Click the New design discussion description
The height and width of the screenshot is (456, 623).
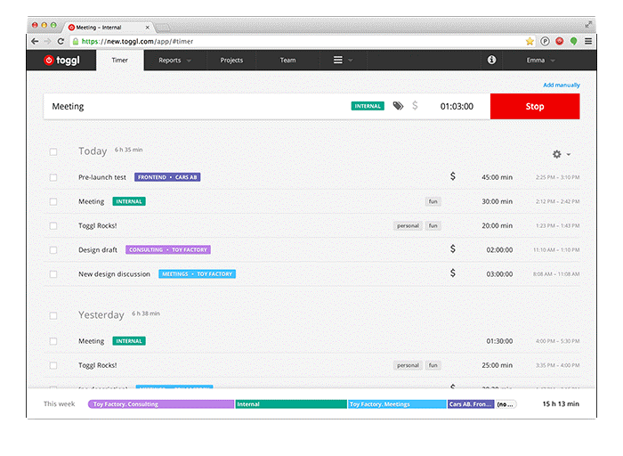coord(114,274)
